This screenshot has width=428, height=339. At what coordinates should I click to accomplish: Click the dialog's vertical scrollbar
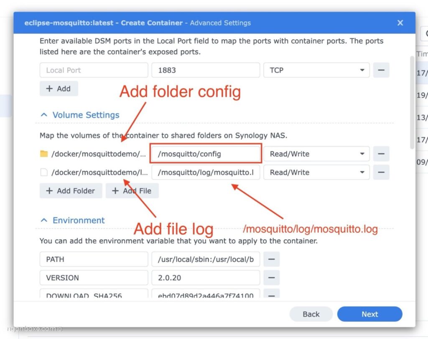[x=412, y=102]
